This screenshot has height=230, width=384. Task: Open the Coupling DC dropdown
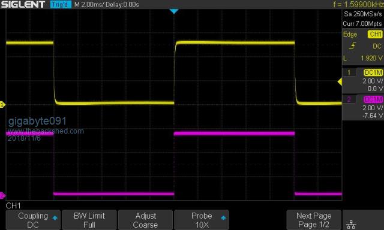33,220
